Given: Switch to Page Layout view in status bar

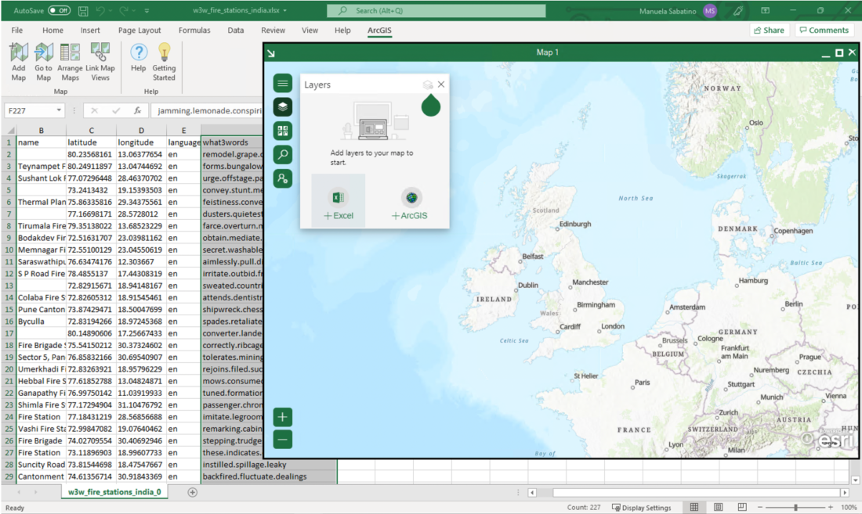Looking at the screenshot, I should (718, 508).
